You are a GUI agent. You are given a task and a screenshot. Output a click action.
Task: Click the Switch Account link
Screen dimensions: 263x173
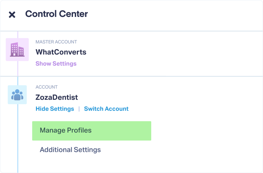106,109
